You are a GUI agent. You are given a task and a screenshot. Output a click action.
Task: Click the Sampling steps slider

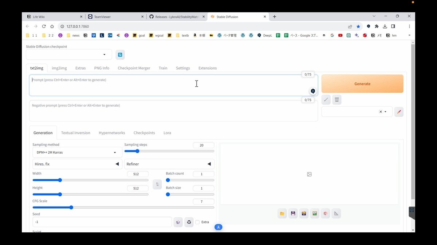(x=169, y=151)
